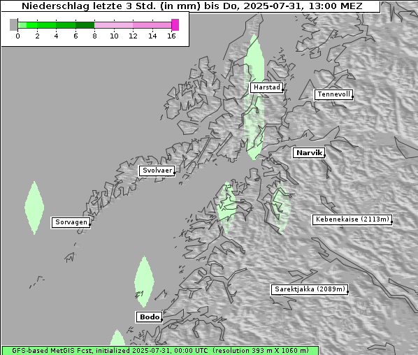
Task: Click the legend tick label 16
Action: (171, 36)
